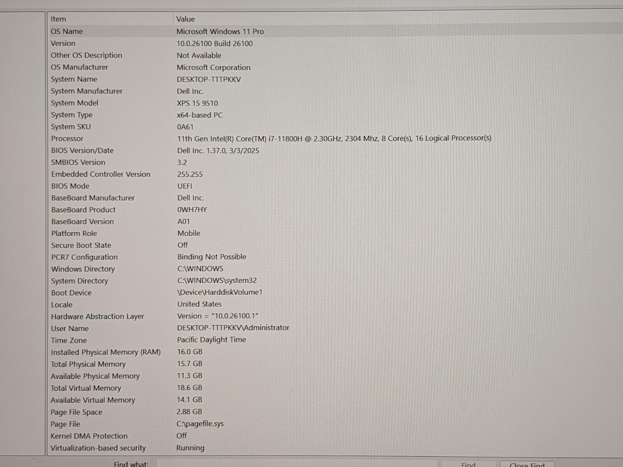Click Virtualization-based security label
623x467 pixels.
coord(98,448)
